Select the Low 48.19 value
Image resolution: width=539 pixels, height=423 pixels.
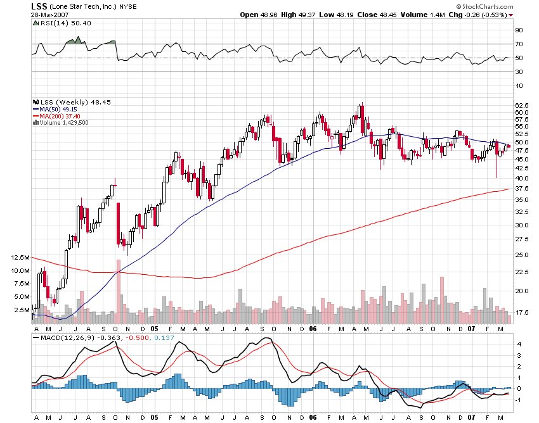[336, 15]
